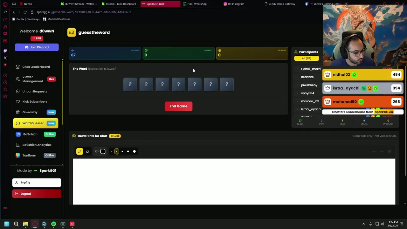Select the eraser tool
Image resolution: width=407 pixels, height=229 pixels.
[87, 151]
